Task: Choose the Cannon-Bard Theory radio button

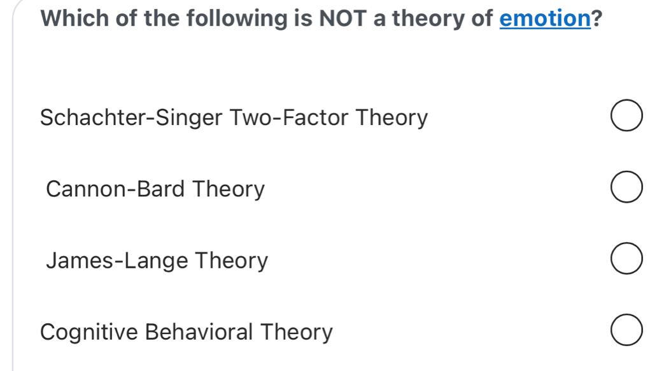Action: pos(626,187)
